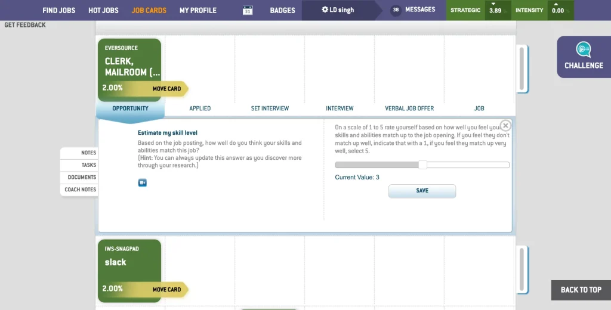The height and width of the screenshot is (310, 611).
Task: Open the calendar icon in navbar
Action: tap(248, 10)
